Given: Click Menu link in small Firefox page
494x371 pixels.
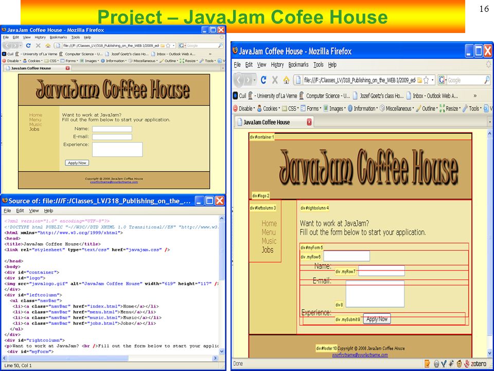Looking at the screenshot, I should (x=36, y=120).
